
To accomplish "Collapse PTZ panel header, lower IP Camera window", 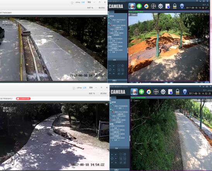I will (x=120, y=148).
